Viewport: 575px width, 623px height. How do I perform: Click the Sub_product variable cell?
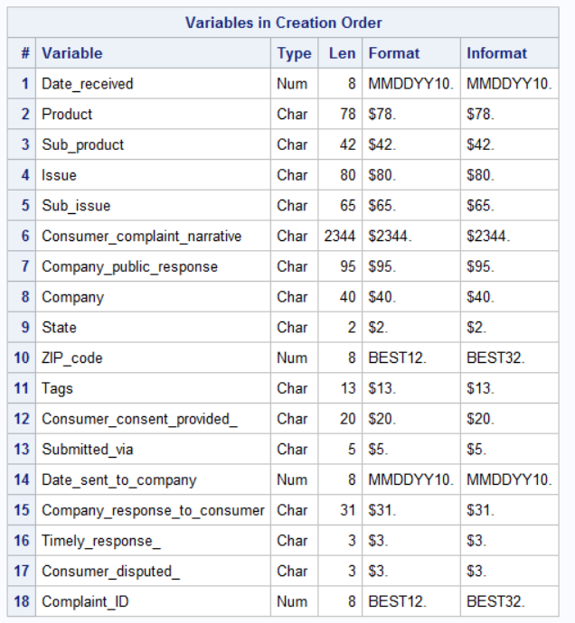tap(83, 144)
